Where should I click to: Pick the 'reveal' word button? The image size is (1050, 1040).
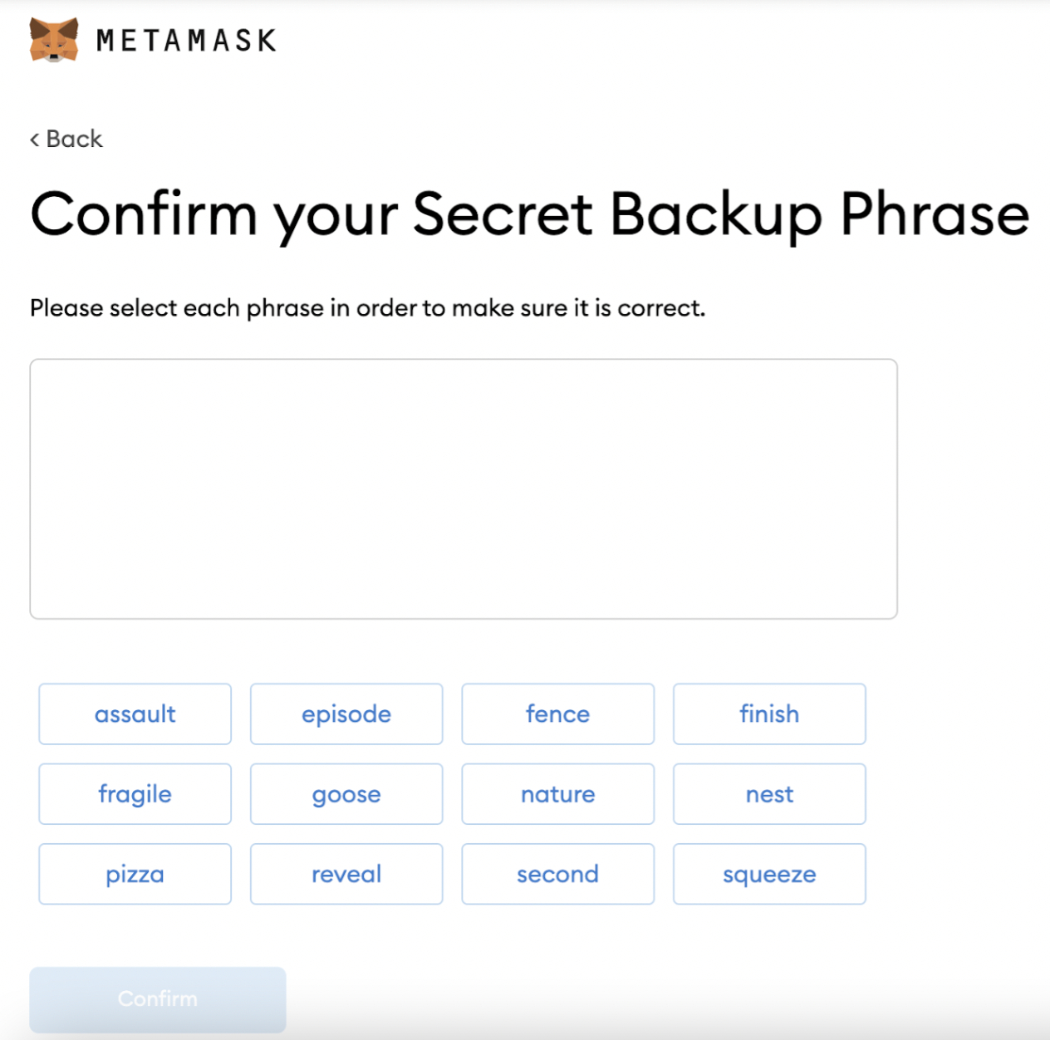tap(346, 874)
